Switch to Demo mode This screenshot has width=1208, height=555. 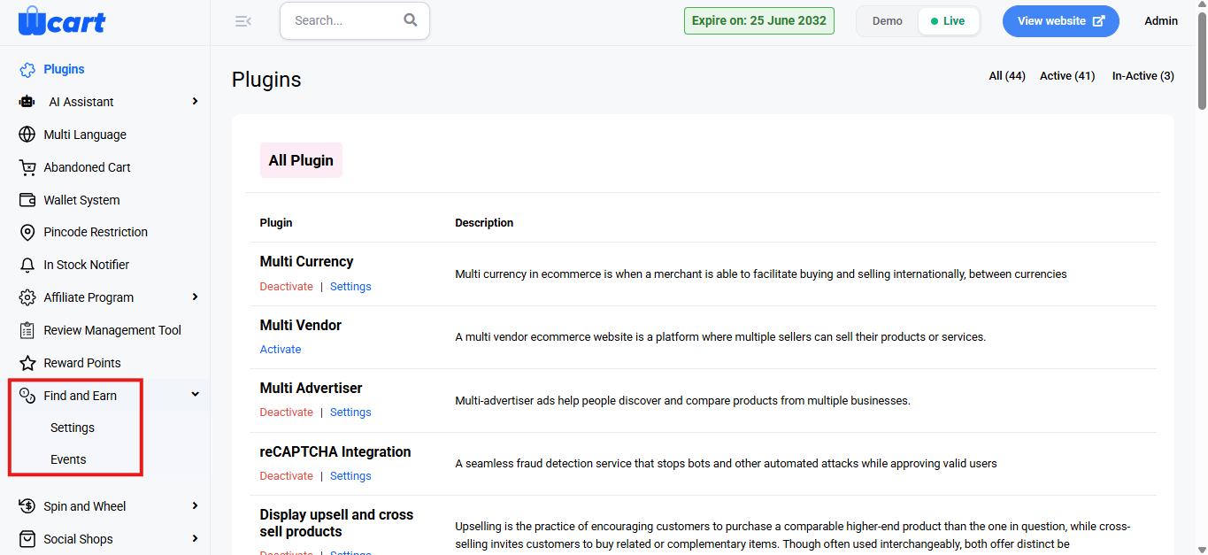click(x=888, y=21)
